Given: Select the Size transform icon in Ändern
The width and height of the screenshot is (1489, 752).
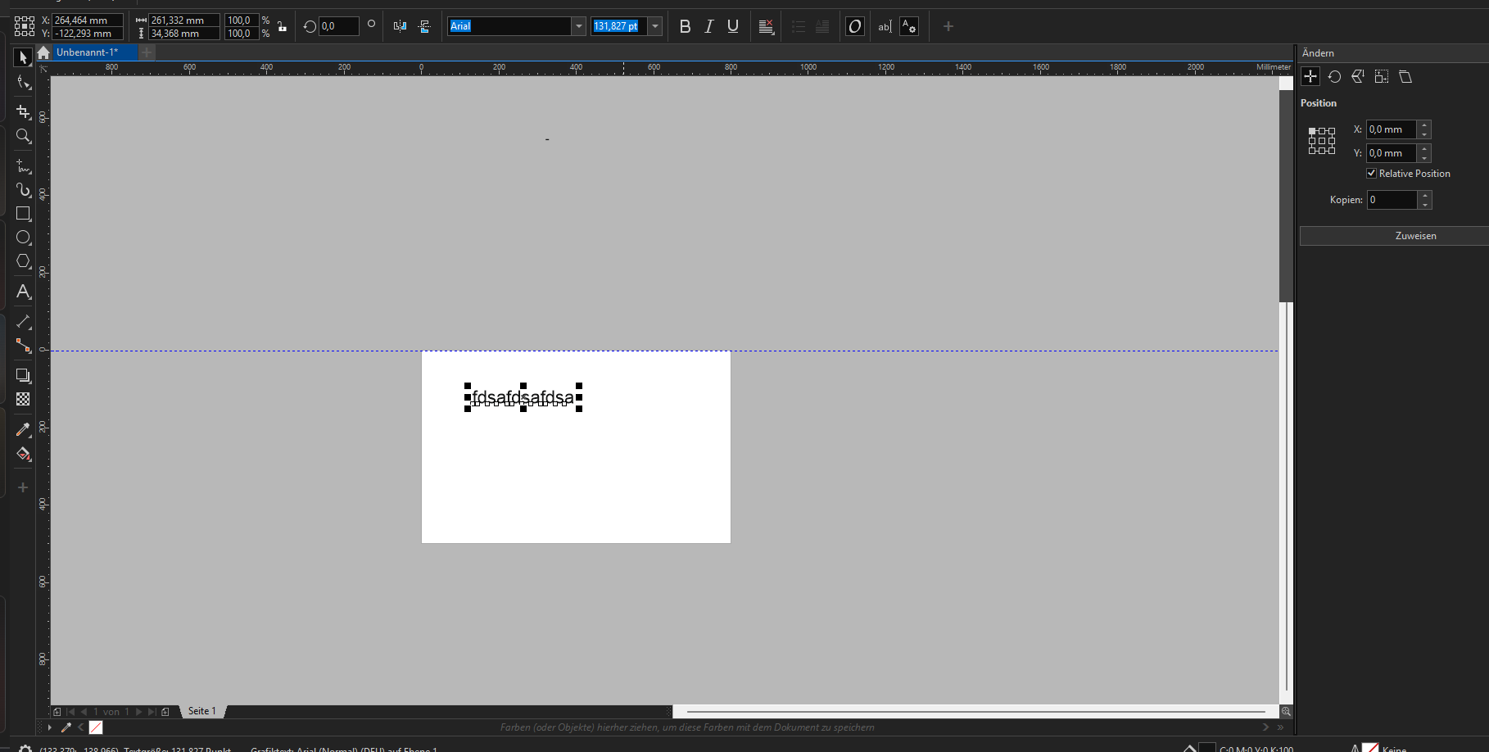Looking at the screenshot, I should (1382, 76).
